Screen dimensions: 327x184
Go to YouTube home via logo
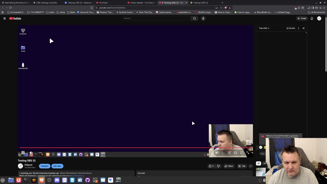pyautogui.click(x=15, y=18)
